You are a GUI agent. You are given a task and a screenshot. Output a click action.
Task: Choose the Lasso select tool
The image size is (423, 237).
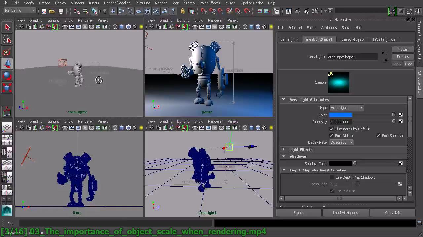click(x=7, y=40)
